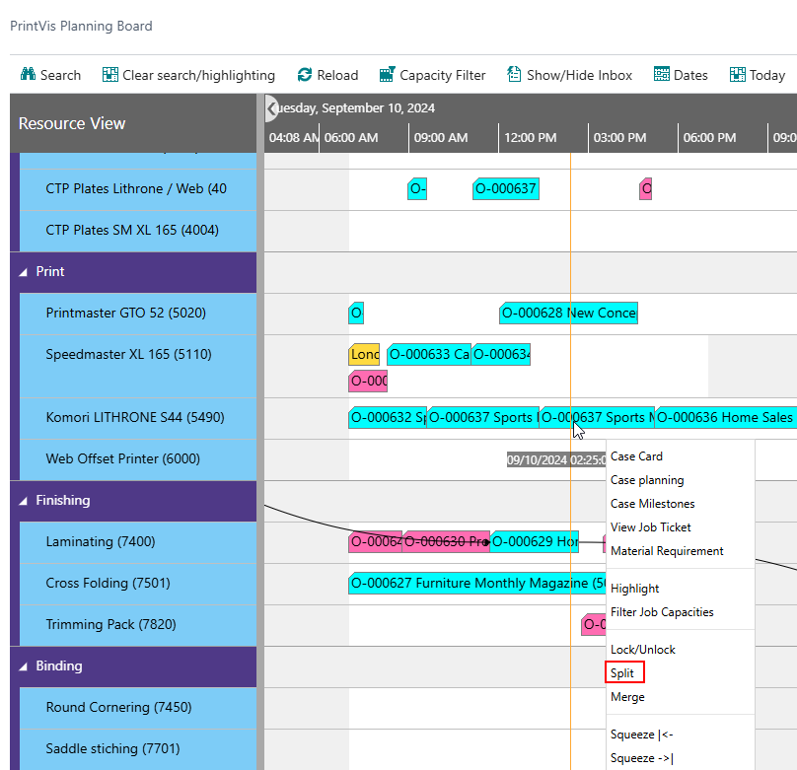Click O-000627 Furniture Monthly Magazine bar

click(x=477, y=583)
